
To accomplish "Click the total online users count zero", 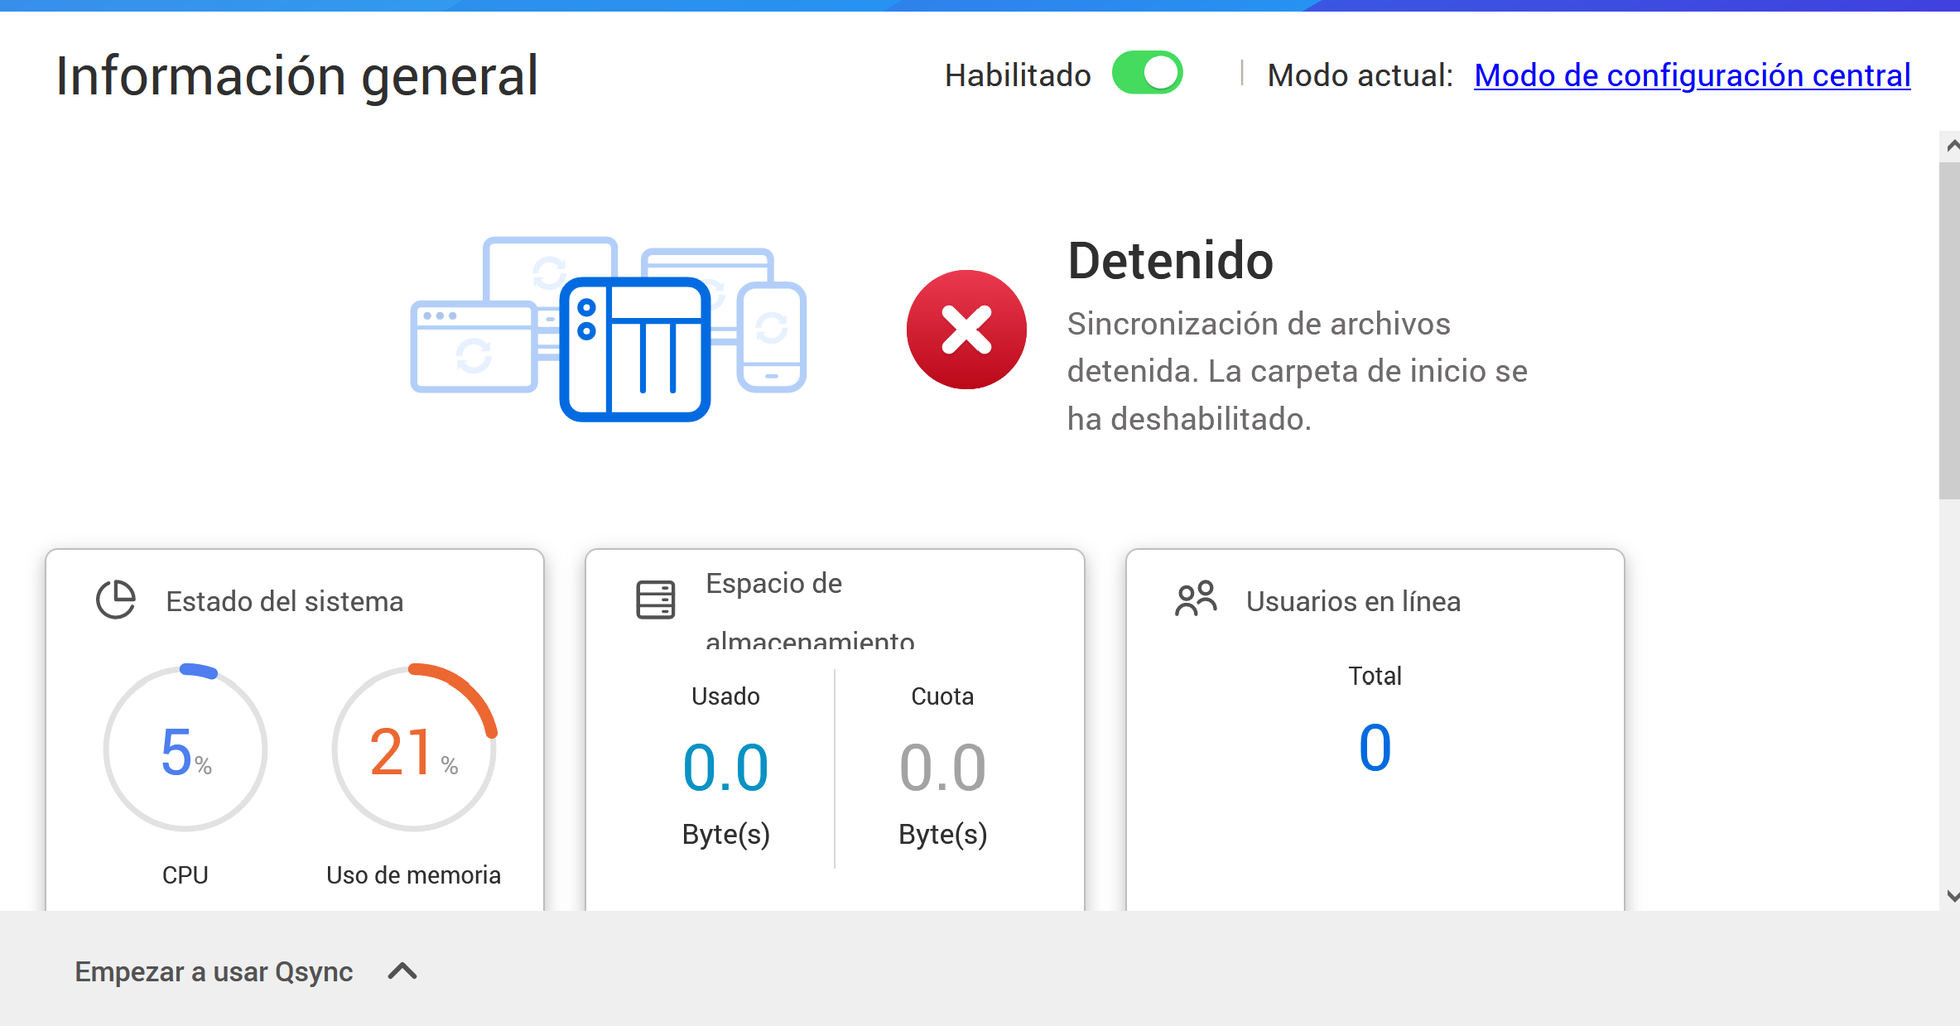I will (1375, 748).
